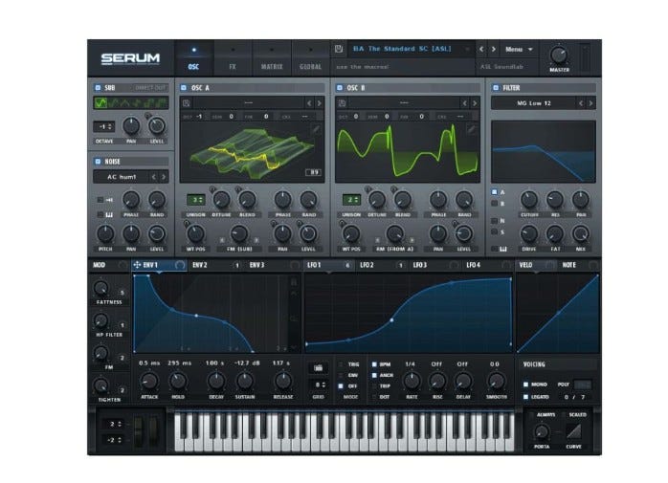Image resolution: width=668 pixels, height=483 pixels.
Task: Click the upper pitch bend range field
Action: [113, 424]
